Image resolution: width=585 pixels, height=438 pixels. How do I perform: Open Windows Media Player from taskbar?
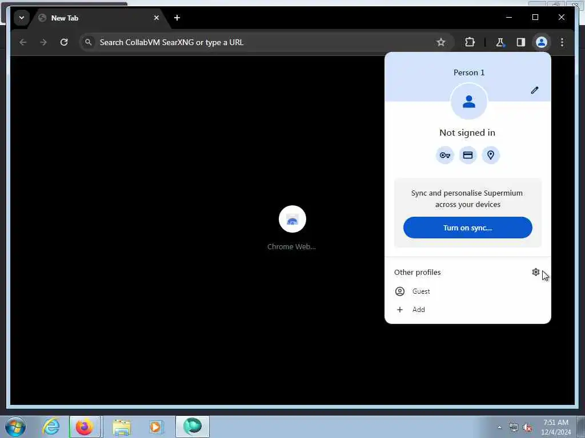click(x=155, y=427)
